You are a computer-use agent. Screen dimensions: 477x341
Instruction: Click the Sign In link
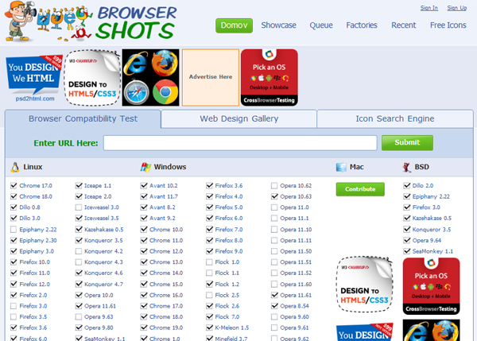pyautogui.click(x=429, y=8)
